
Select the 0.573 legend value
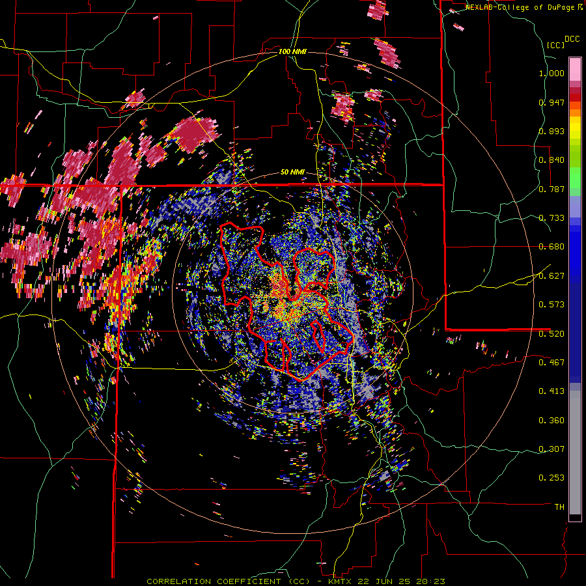coord(551,304)
